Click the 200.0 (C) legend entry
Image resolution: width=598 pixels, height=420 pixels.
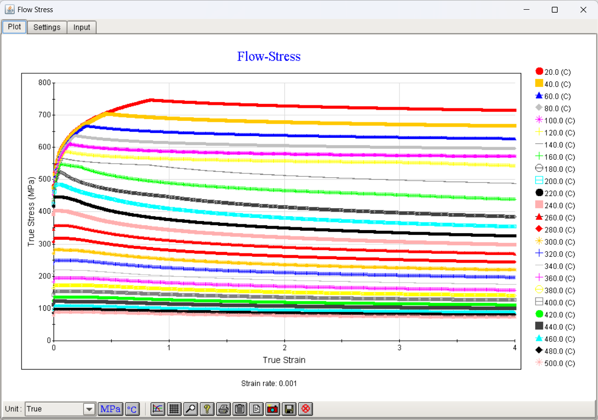[555, 181]
